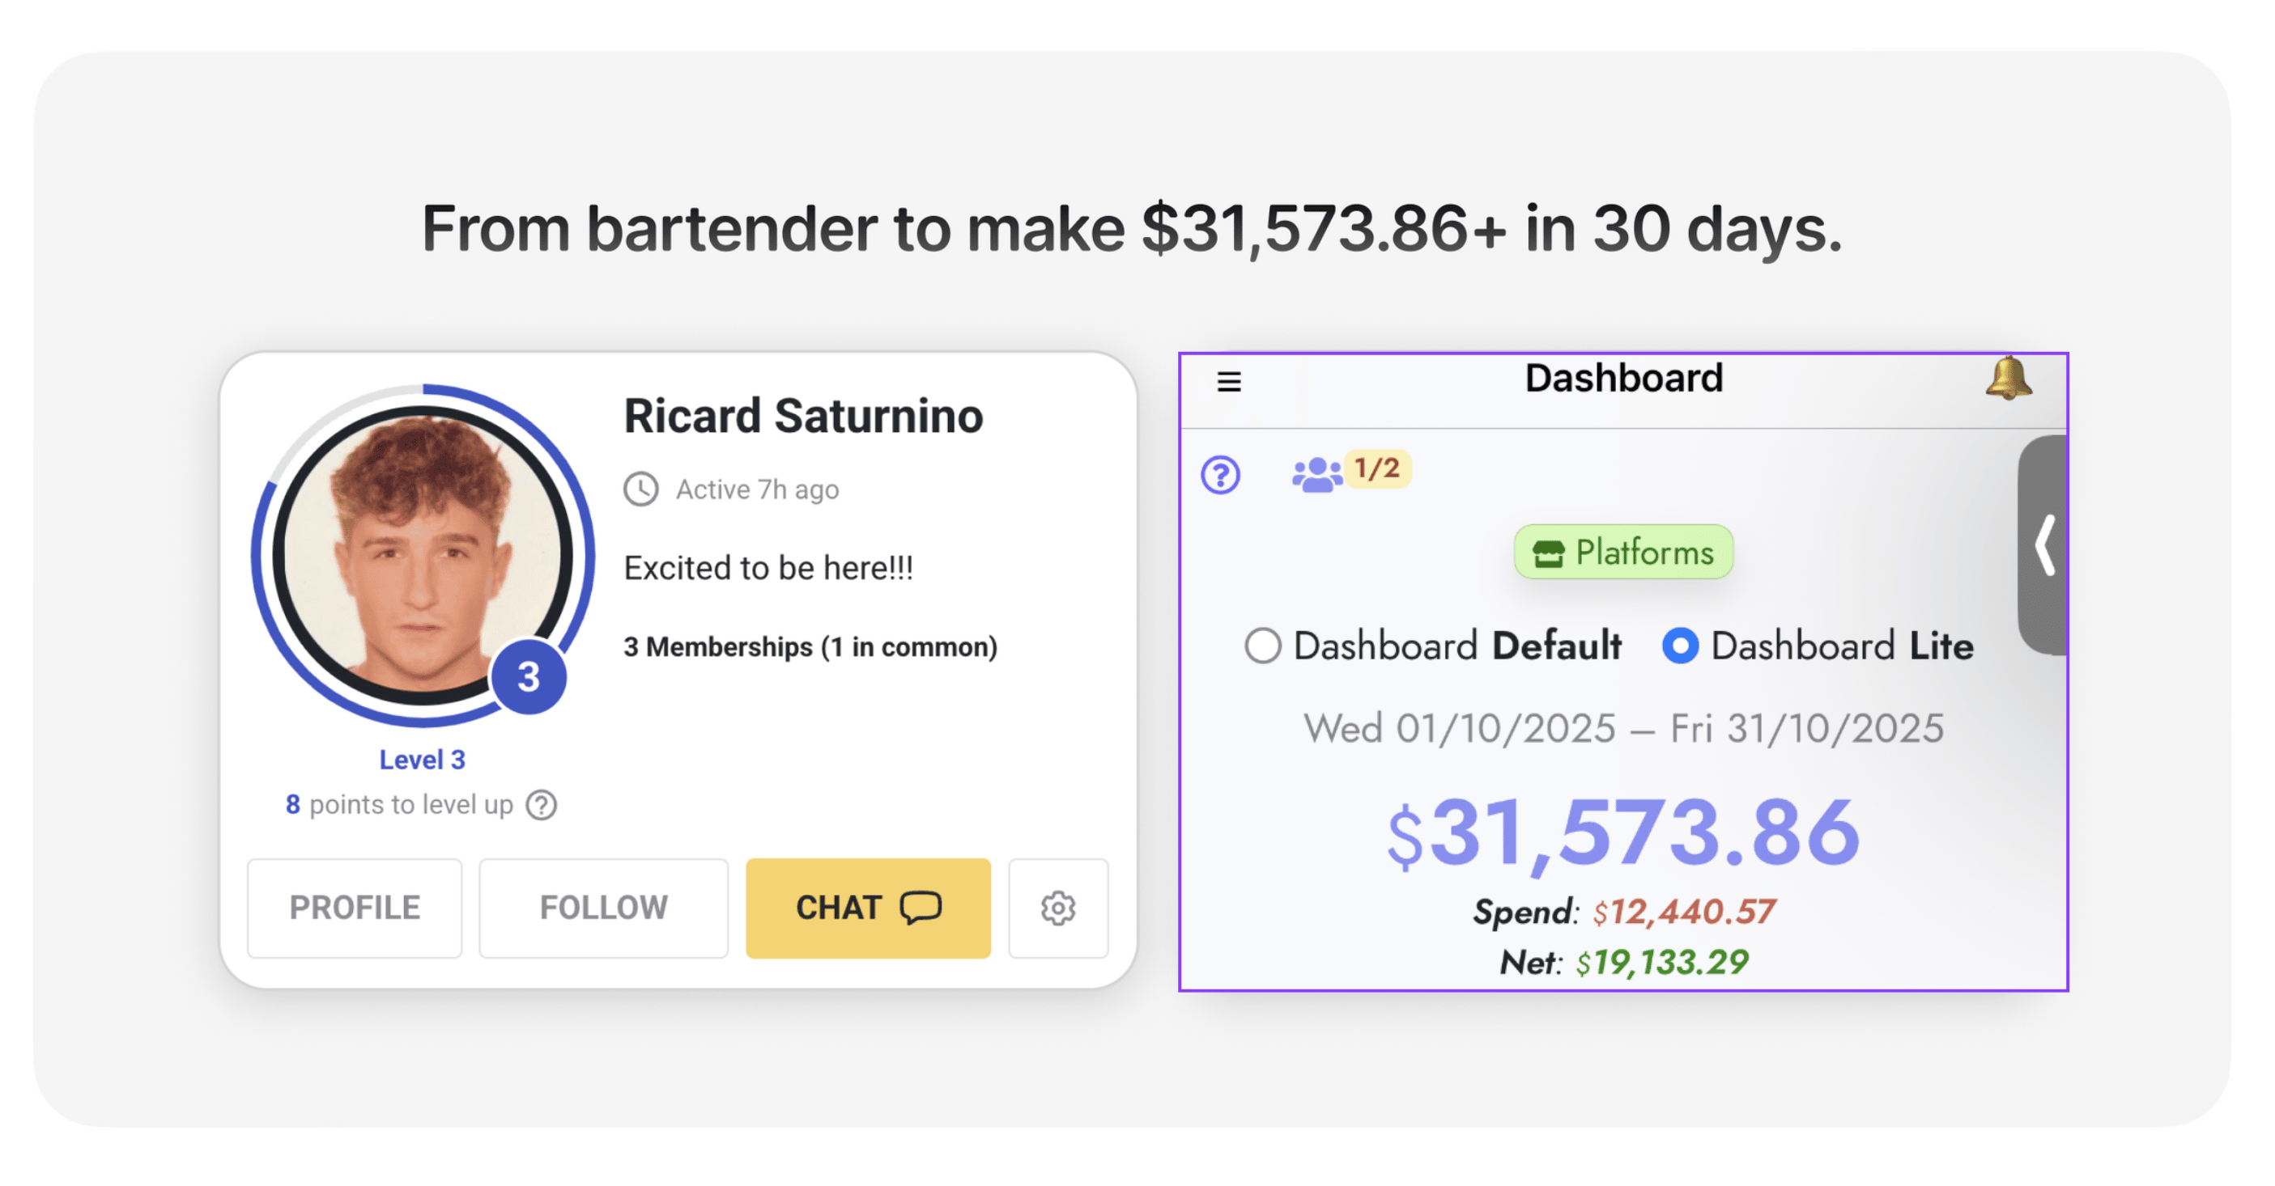The image size is (2275, 1186).
Task: Open the Wed 01/10/2025 – Fri 31/10/2025 date range picker
Action: click(x=1623, y=729)
